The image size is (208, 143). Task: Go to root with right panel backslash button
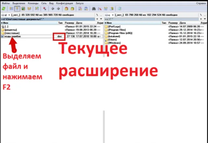tap(201, 15)
